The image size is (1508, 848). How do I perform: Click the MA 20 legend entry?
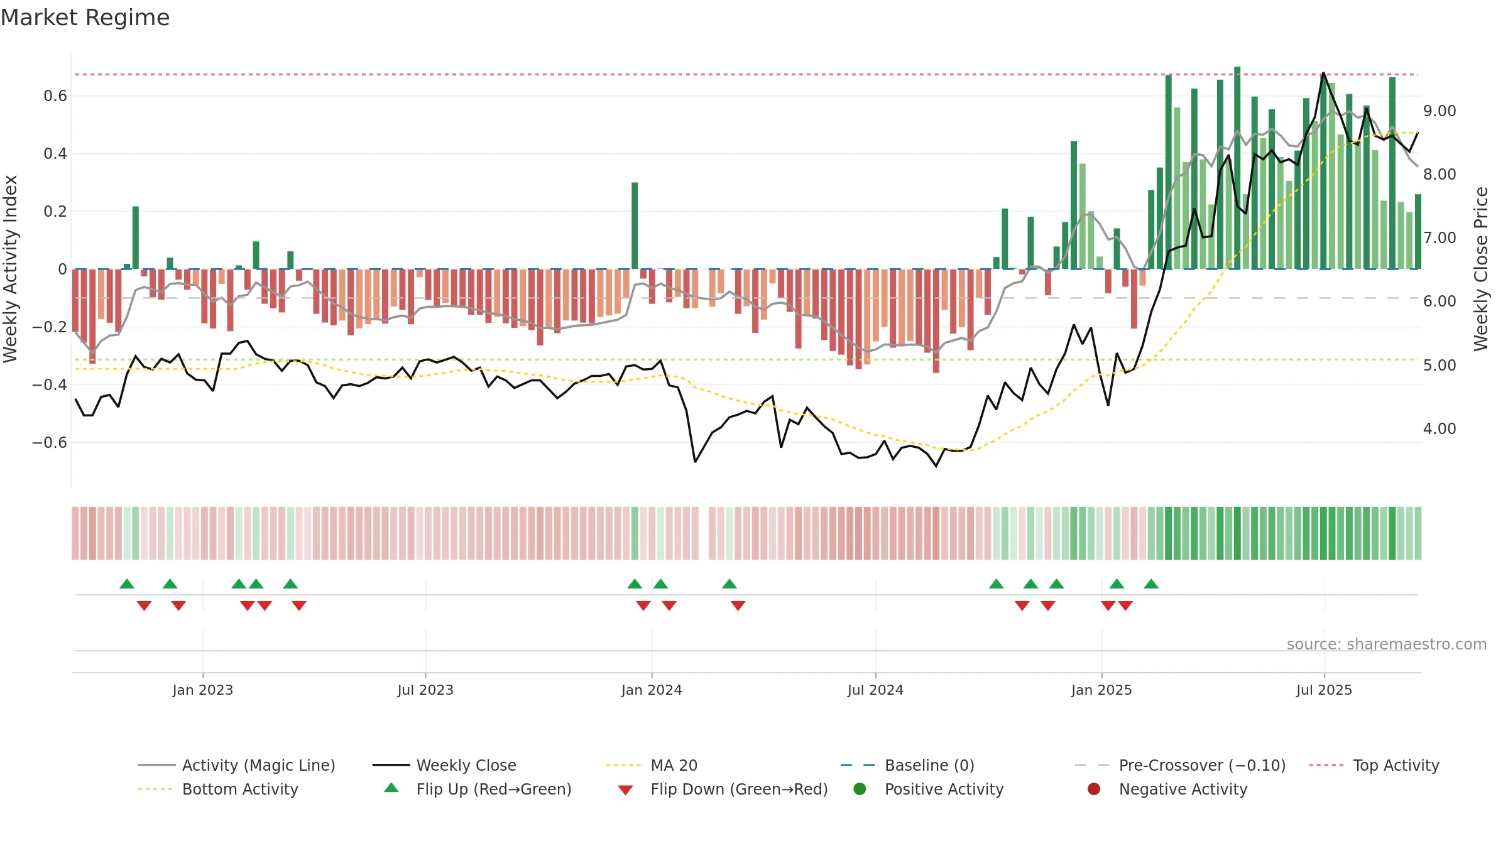652,765
